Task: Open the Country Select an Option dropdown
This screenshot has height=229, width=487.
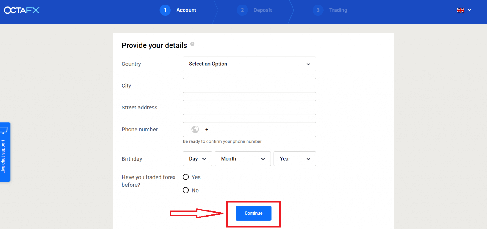Action: [249, 64]
